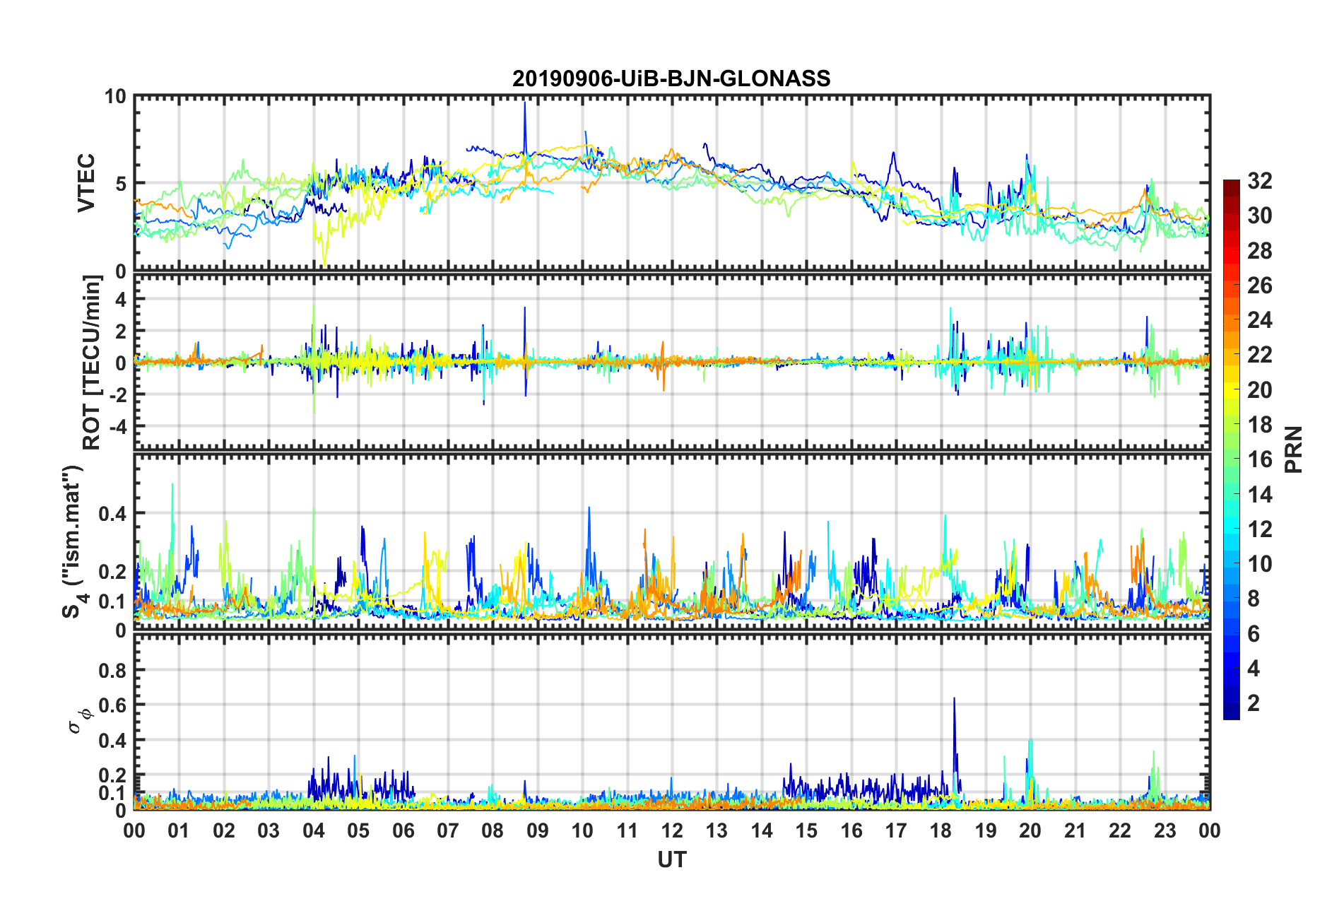Click the title 20190906-UiB-BJN-GLONASS
Viewport: 1344px width, 899px height.
click(x=671, y=78)
